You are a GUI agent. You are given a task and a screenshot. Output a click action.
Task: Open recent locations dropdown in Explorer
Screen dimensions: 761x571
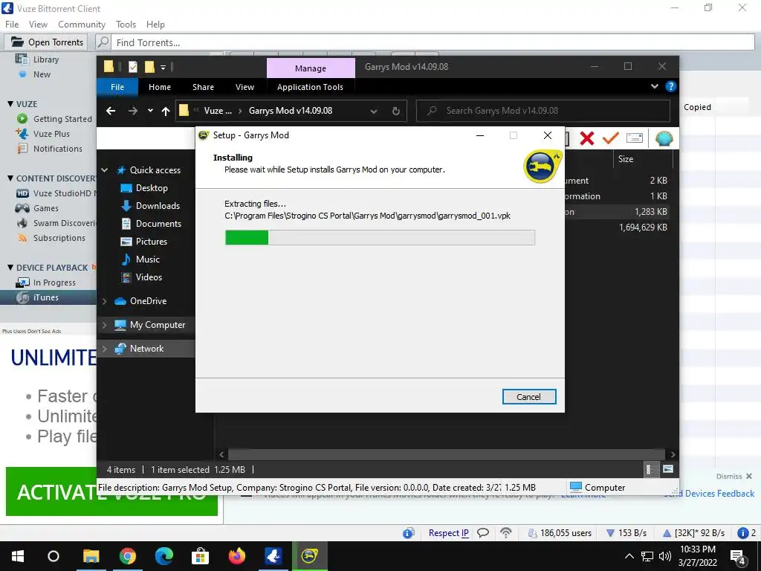tap(150, 111)
